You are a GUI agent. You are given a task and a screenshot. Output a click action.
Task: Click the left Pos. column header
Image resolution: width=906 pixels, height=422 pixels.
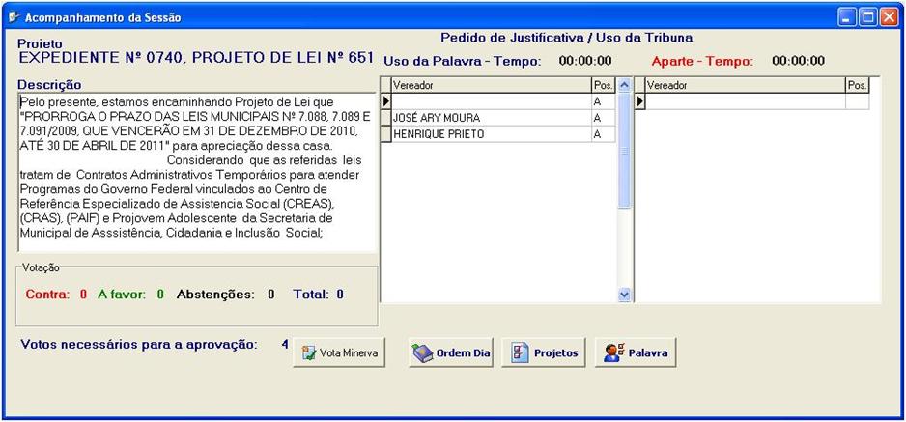click(602, 85)
